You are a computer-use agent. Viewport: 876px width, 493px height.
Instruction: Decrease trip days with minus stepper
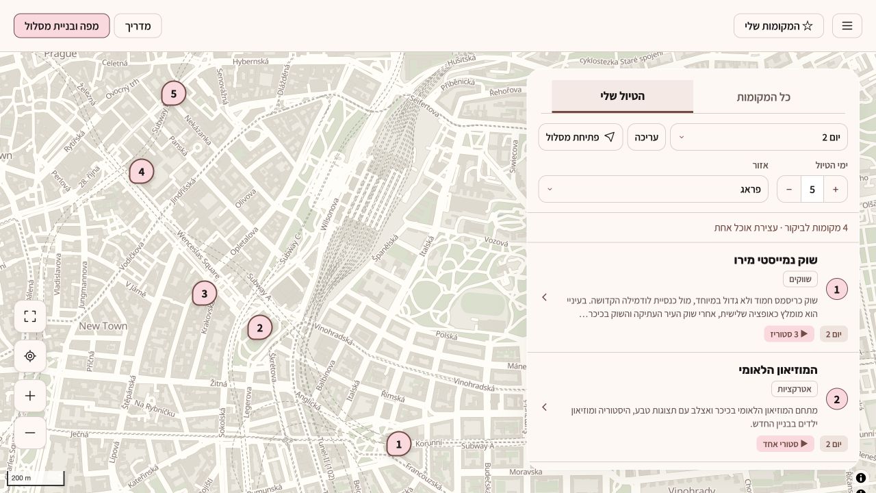(789, 189)
